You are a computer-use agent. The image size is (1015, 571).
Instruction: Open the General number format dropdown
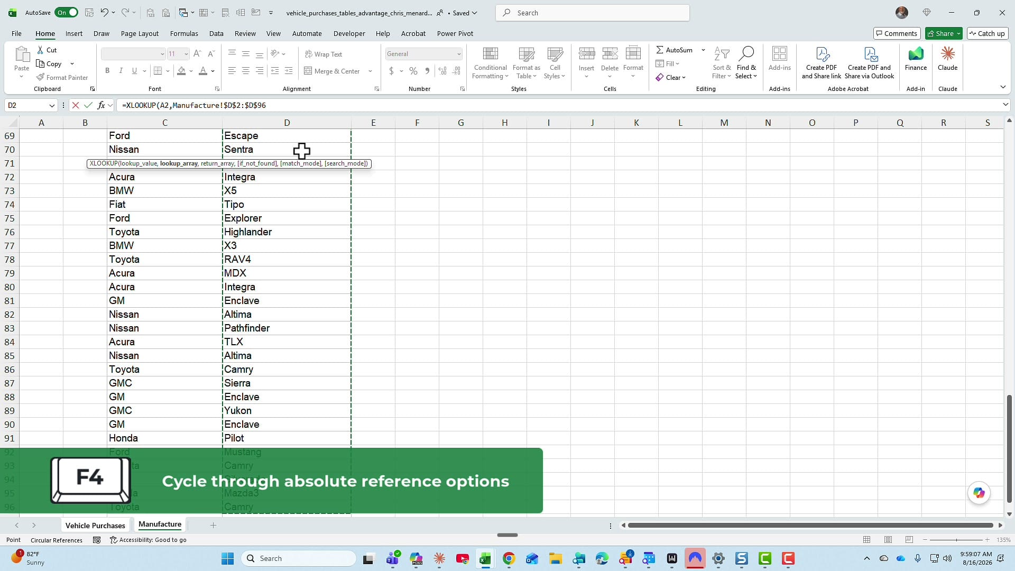click(x=458, y=54)
